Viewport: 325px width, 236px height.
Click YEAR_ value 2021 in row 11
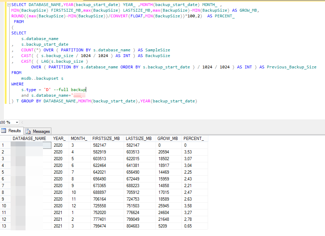pyautogui.click(x=60, y=213)
